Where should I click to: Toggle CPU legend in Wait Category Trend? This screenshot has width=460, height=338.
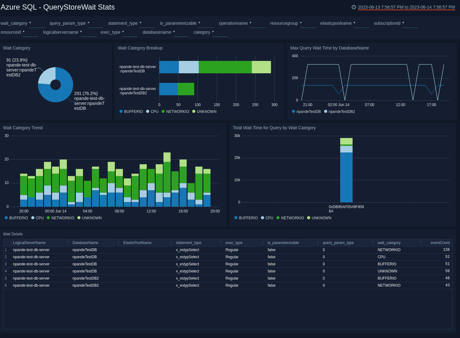point(37,218)
